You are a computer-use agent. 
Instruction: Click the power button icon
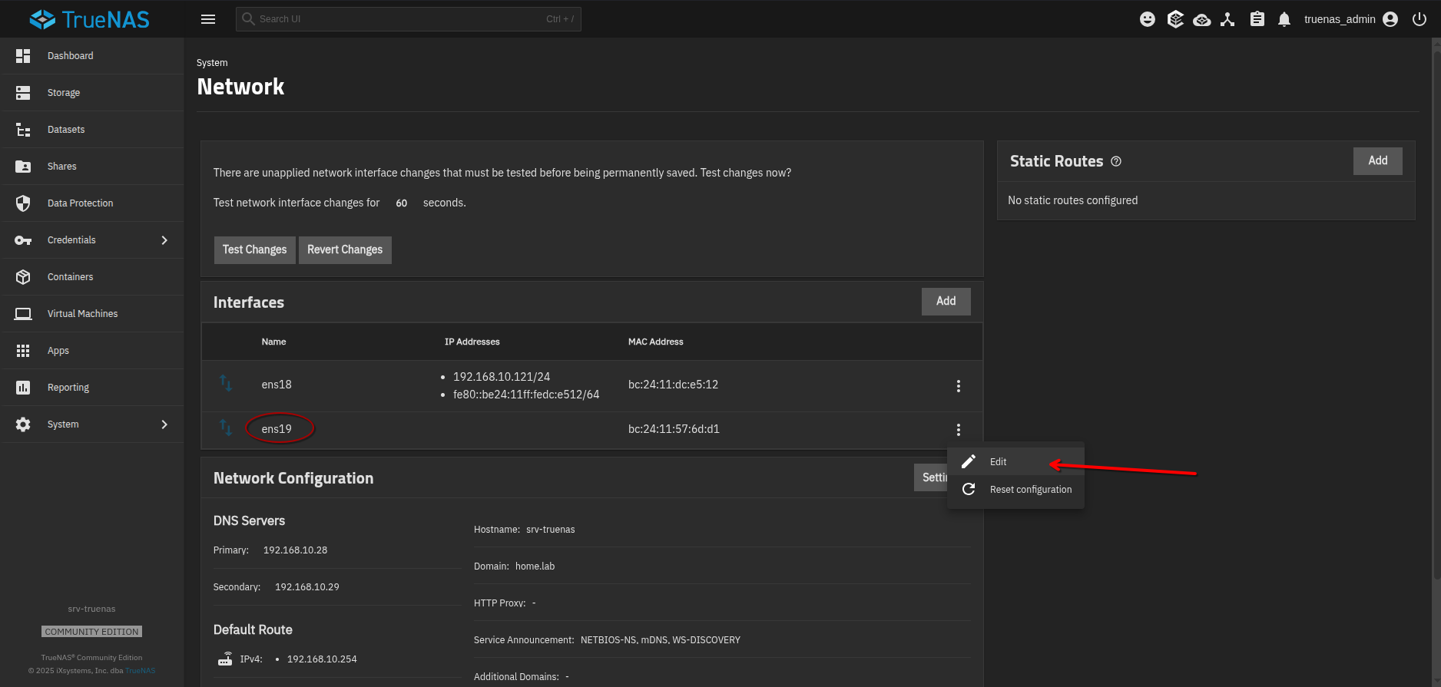1419,19
